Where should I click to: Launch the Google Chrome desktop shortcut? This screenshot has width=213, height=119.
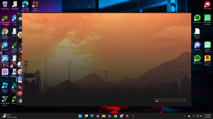pyautogui.click(x=5, y=33)
